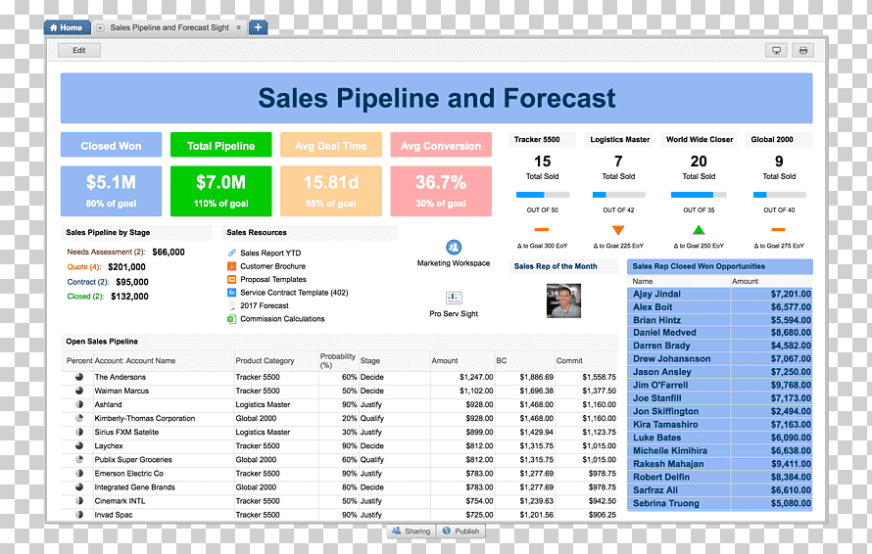Open the Commission Calculations sheet icon
Viewport: 872px width, 554px height.
click(232, 319)
